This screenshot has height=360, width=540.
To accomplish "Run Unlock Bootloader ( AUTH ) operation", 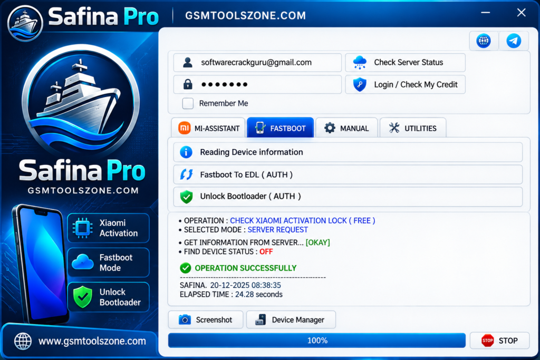I will pyautogui.click(x=348, y=197).
